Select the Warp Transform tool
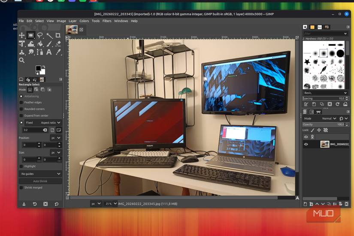 click(x=31, y=44)
